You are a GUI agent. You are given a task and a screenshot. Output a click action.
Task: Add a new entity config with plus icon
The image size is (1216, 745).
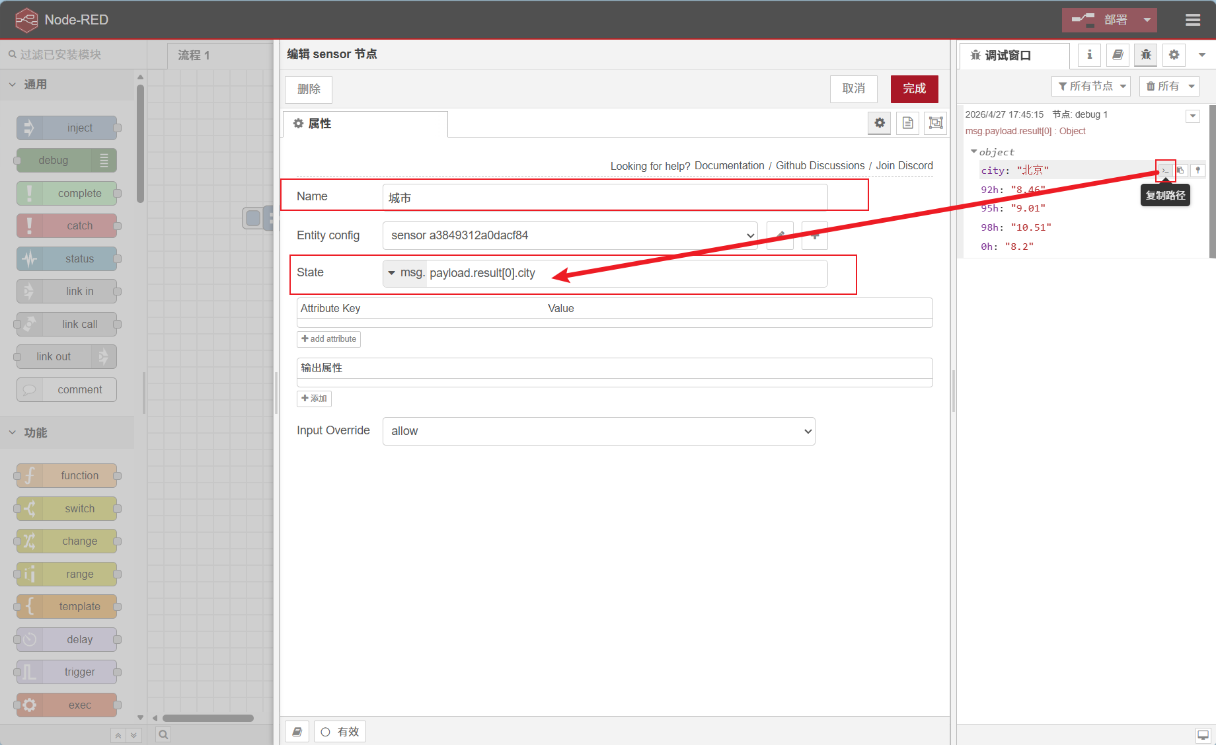point(815,235)
